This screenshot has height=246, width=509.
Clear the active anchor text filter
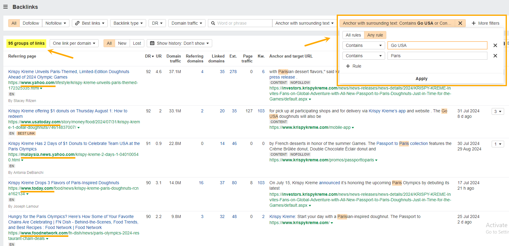(x=460, y=23)
